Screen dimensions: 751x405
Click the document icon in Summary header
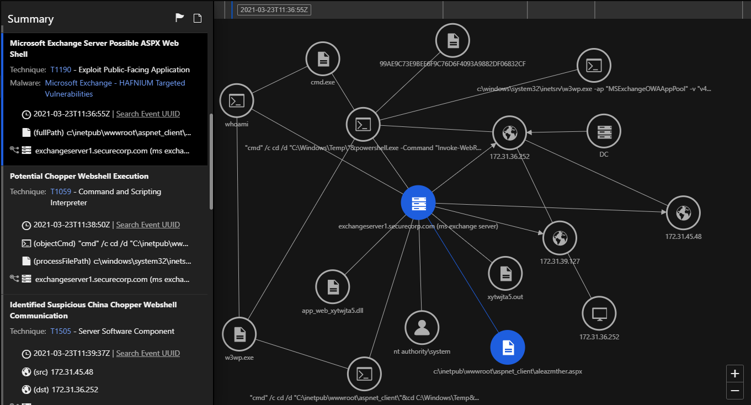click(198, 18)
